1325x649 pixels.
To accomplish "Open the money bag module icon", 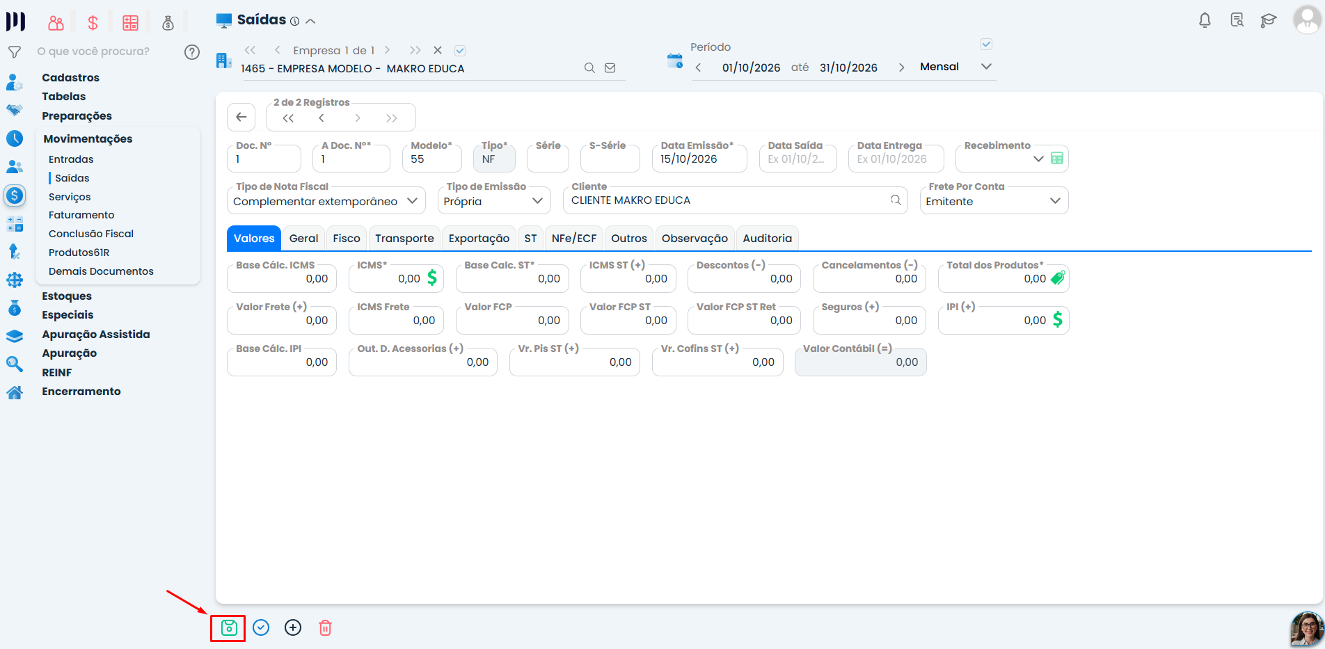I will [168, 23].
